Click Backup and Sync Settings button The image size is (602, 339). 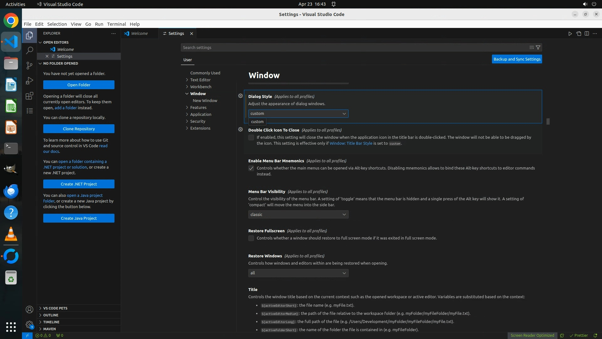[517, 59]
